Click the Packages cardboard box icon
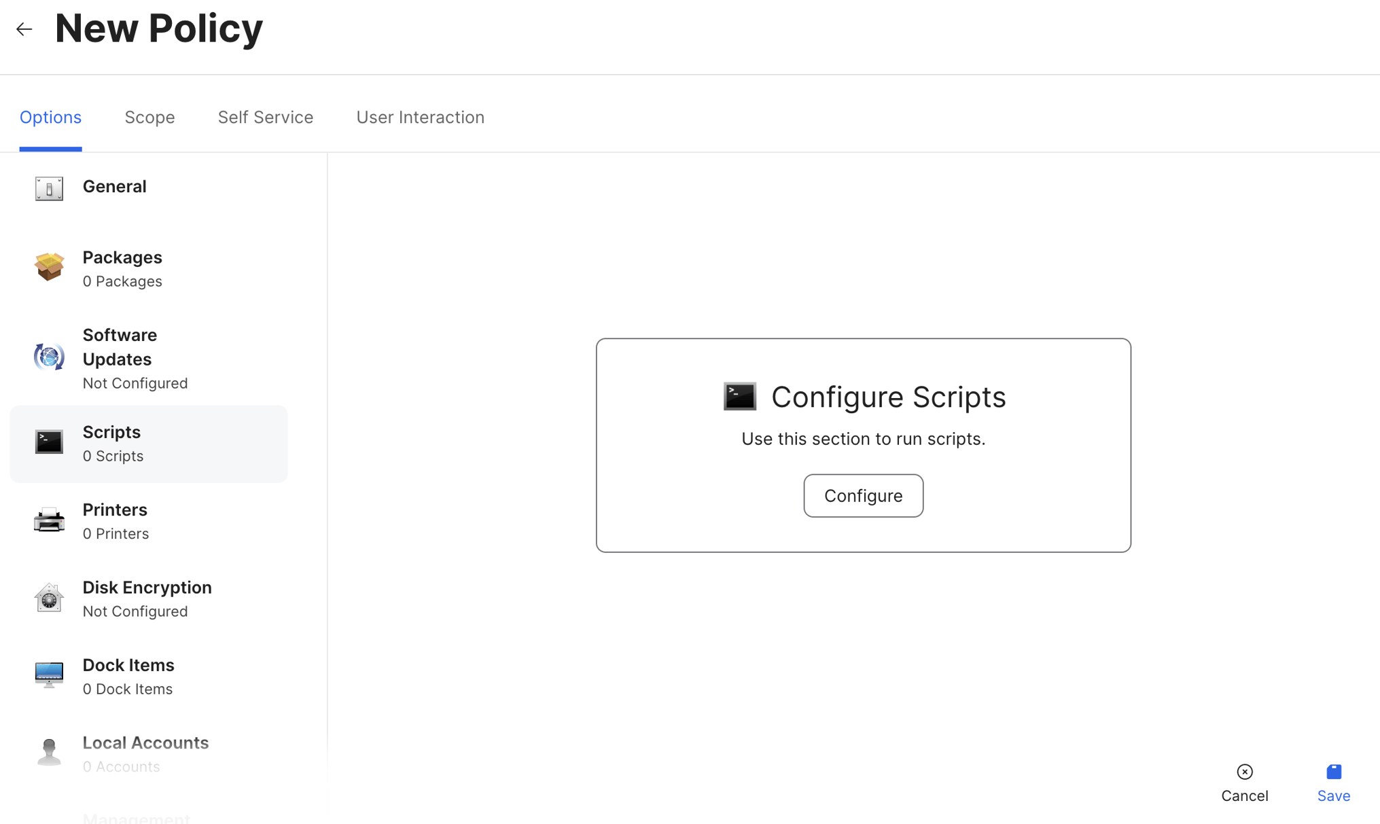Image resolution: width=1380 pixels, height=824 pixels. click(49, 267)
